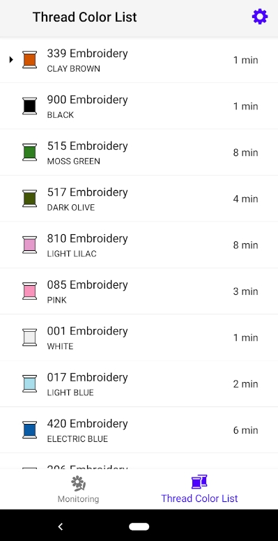Viewport: 278px width, 541px height.
Task: Tap the 8 min time for Moss Green
Action: (x=245, y=153)
